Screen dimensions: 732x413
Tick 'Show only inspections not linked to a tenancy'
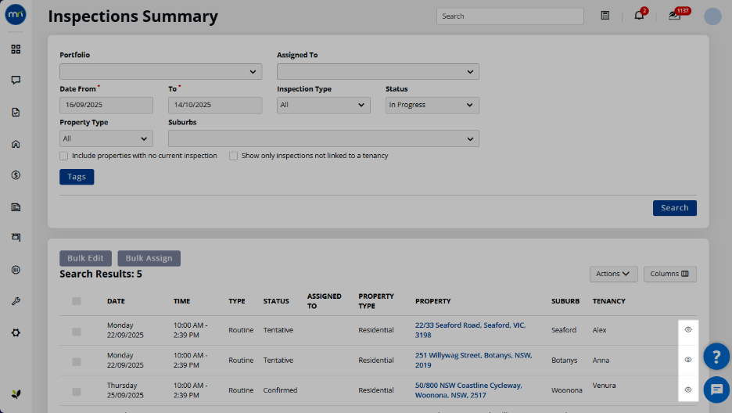point(233,156)
